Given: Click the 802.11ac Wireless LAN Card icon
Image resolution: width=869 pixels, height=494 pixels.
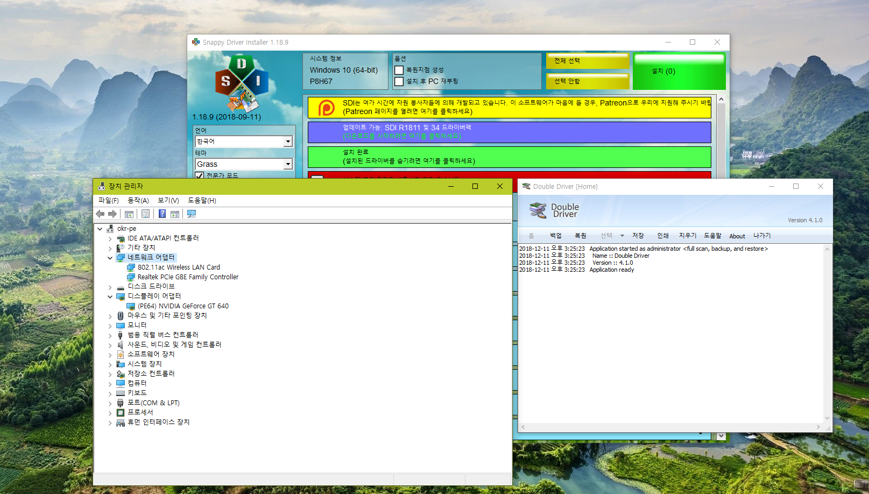Looking at the screenshot, I should pos(131,267).
